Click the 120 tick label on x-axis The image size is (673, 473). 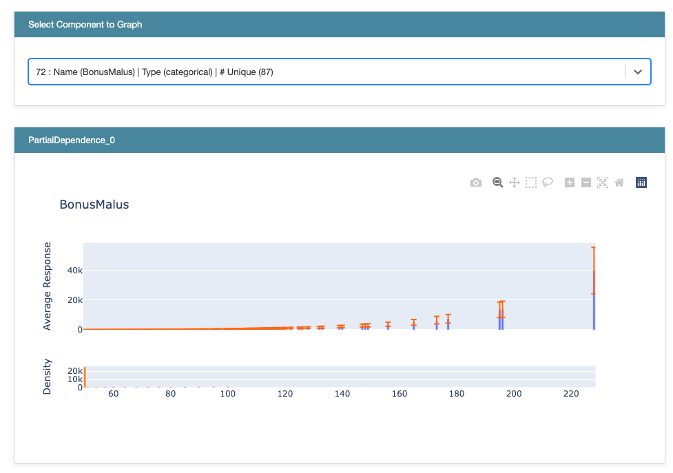284,394
